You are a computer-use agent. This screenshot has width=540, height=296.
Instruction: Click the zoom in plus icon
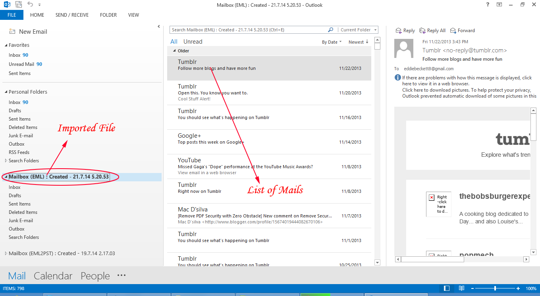[518, 288]
